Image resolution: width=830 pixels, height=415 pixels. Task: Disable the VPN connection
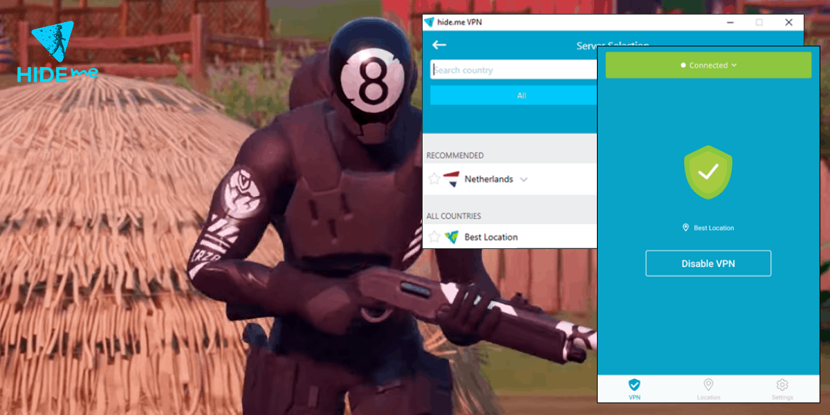[x=708, y=264]
